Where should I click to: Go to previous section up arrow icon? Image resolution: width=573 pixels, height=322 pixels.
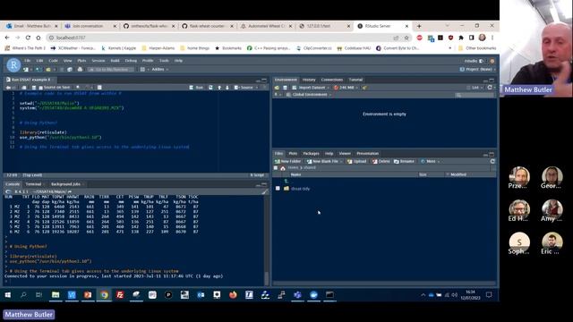point(219,88)
